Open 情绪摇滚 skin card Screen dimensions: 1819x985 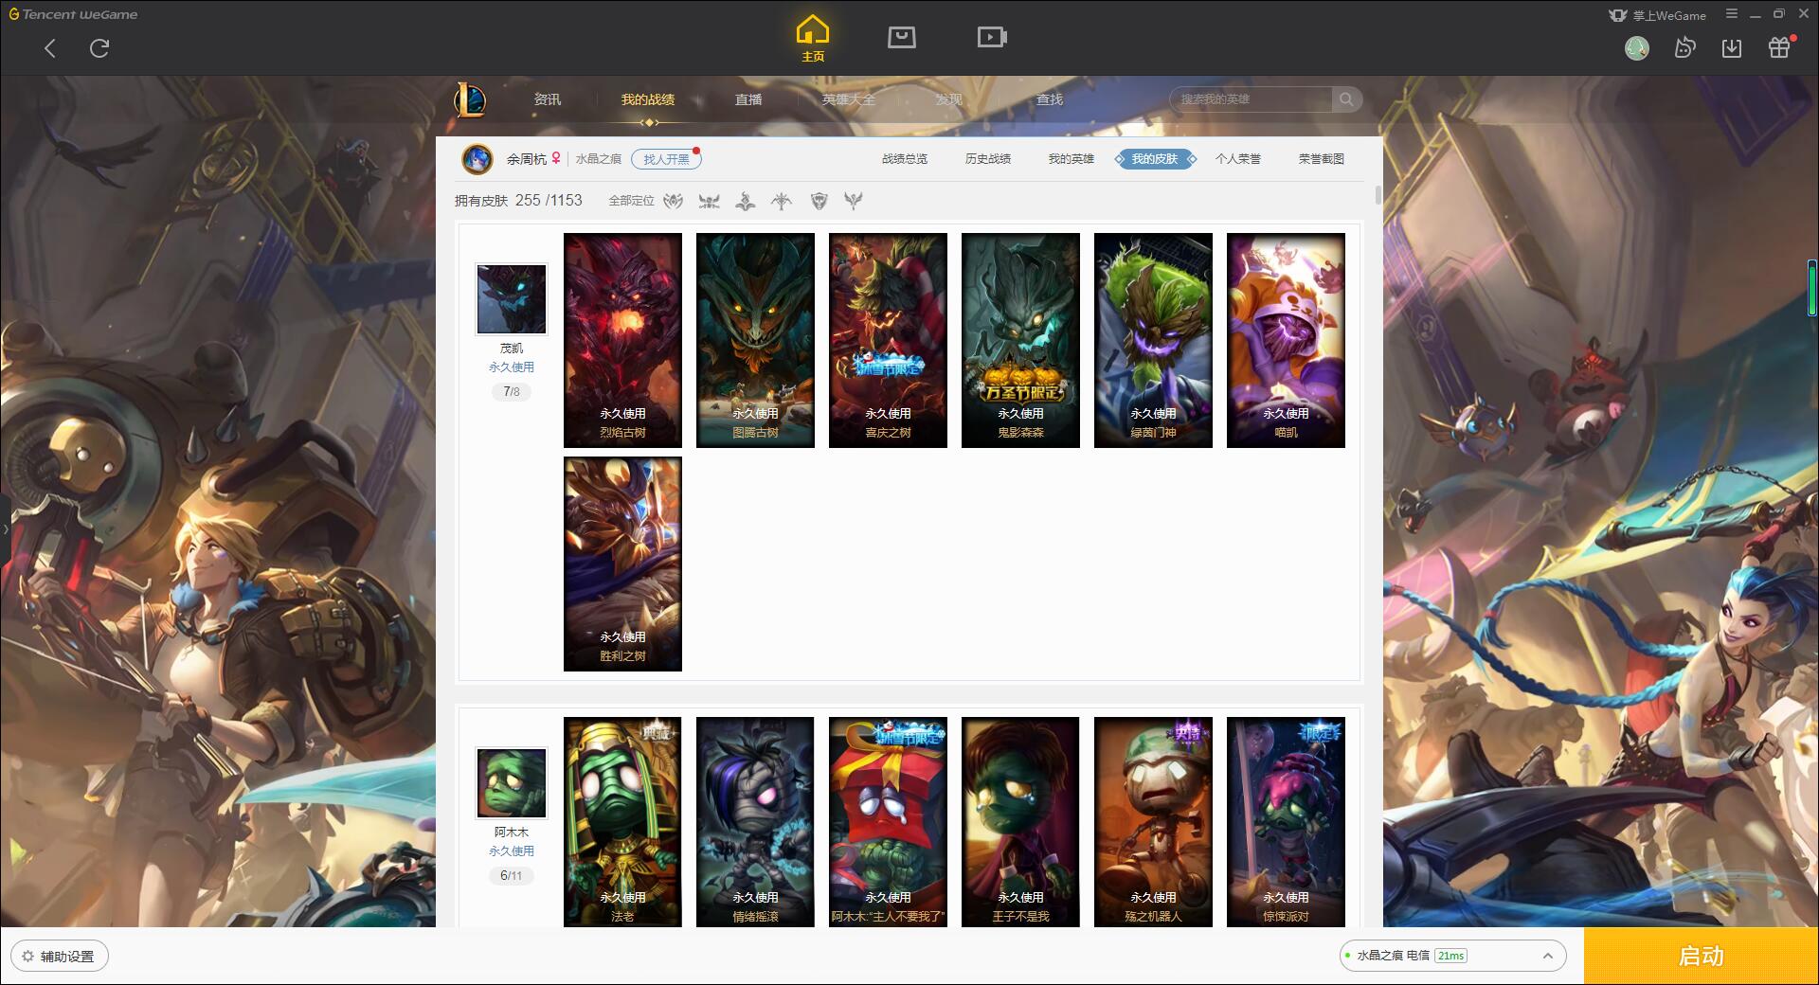click(x=755, y=821)
